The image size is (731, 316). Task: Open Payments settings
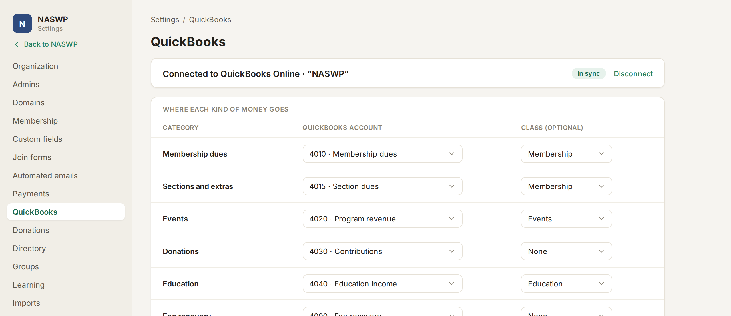(66, 194)
